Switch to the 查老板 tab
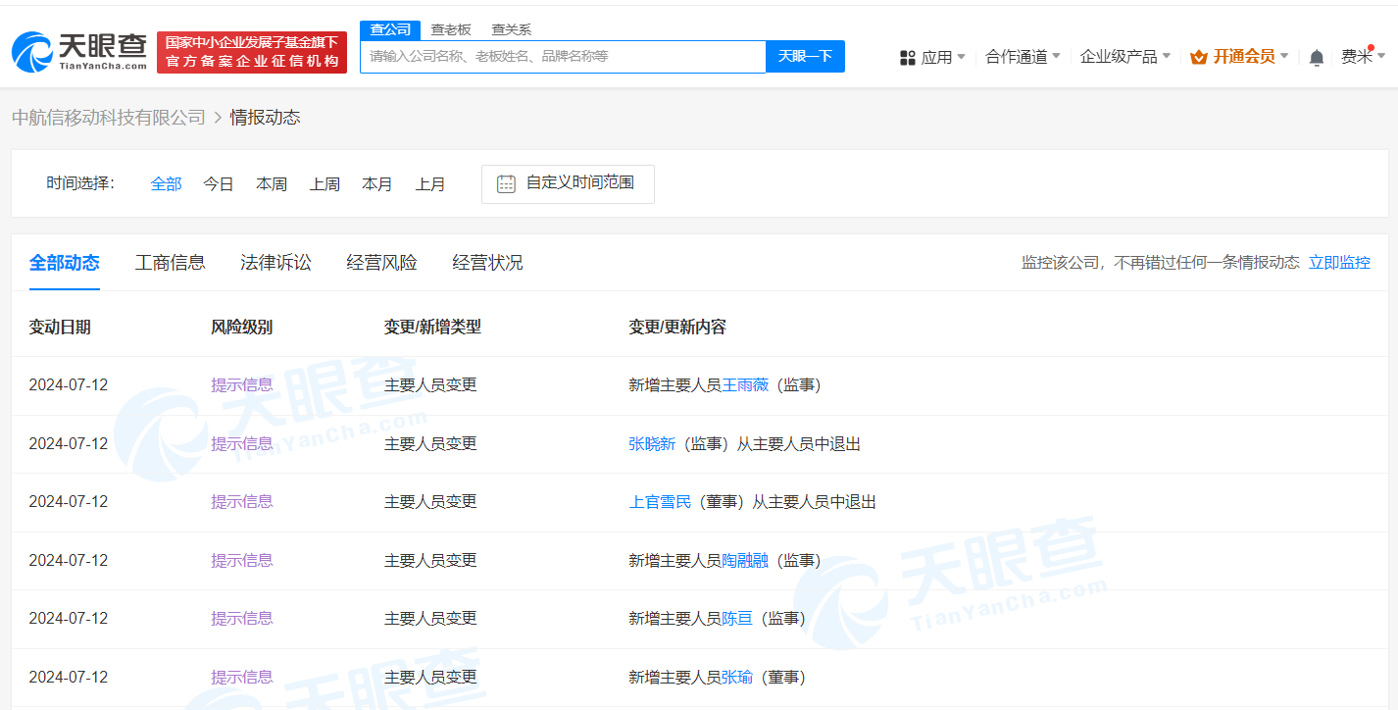Screen dimensions: 1398x710 (x=450, y=29)
